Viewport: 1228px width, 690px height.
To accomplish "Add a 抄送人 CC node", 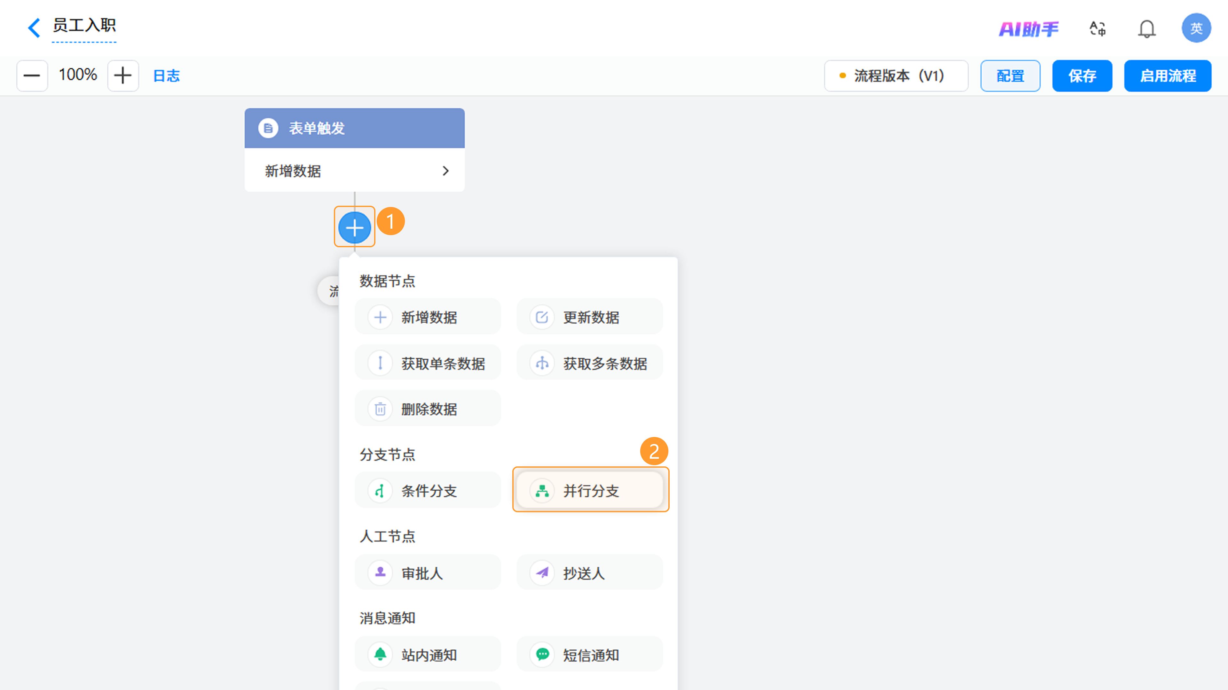I will (x=589, y=572).
